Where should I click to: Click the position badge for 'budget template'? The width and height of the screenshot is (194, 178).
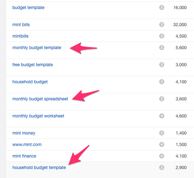[162, 7]
